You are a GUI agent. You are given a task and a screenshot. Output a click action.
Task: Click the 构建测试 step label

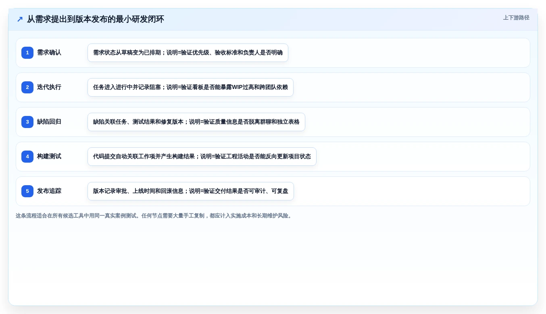(49, 157)
